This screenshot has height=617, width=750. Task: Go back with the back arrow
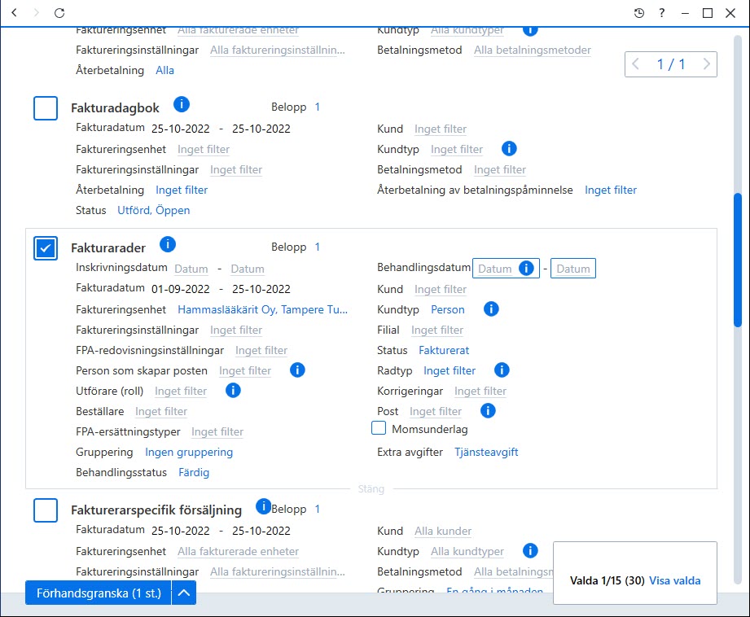(x=15, y=12)
